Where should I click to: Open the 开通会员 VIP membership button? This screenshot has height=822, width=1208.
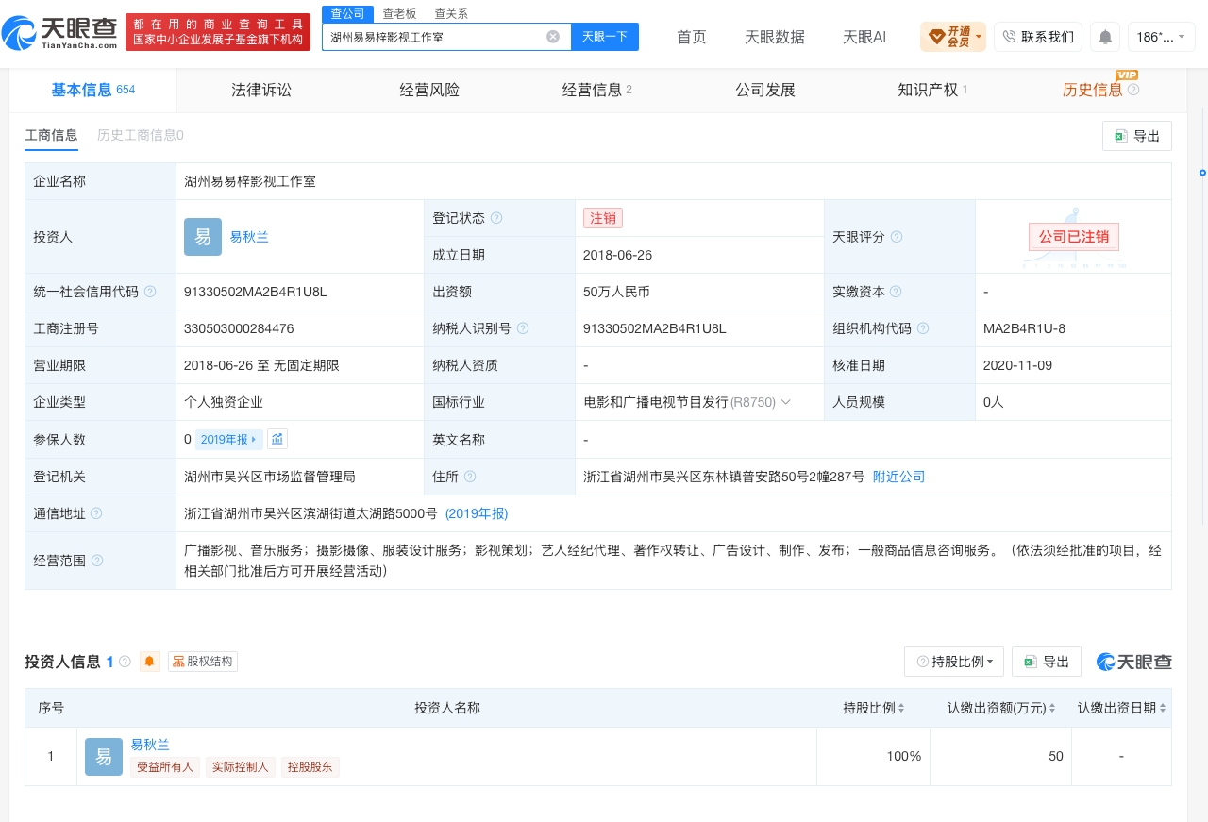953,37
